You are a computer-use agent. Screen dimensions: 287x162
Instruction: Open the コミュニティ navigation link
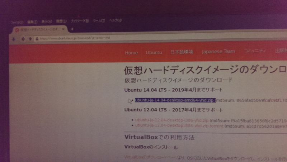pyautogui.click(x=255, y=51)
